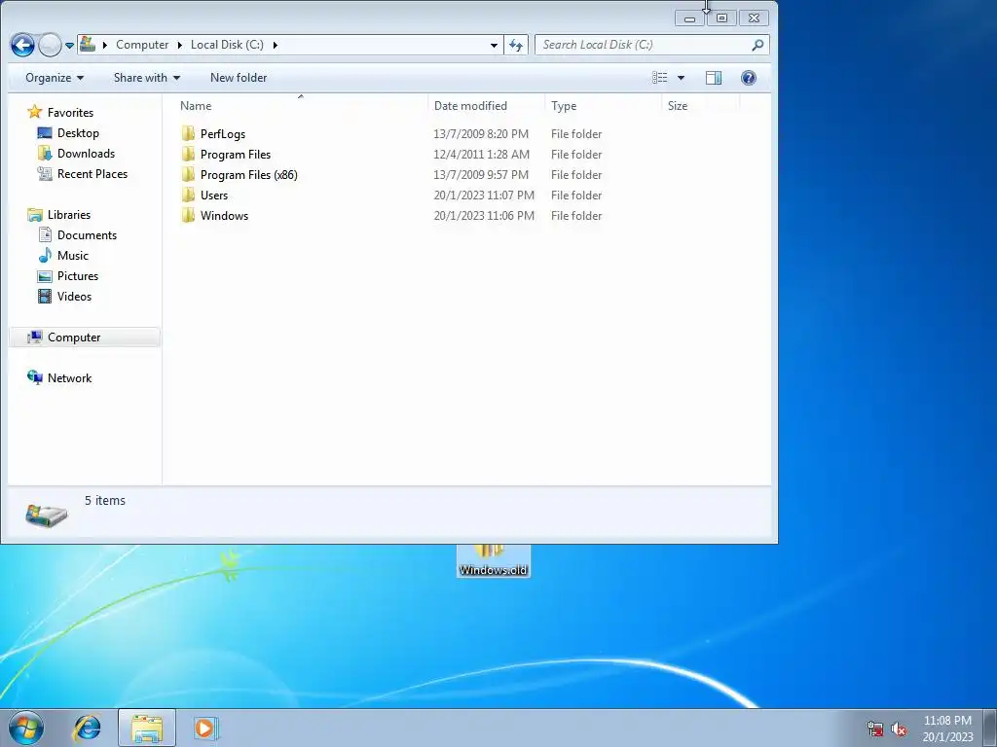The height and width of the screenshot is (747, 997).
Task: Expand the arrow after Computer in the address bar
Action: [x=180, y=45]
